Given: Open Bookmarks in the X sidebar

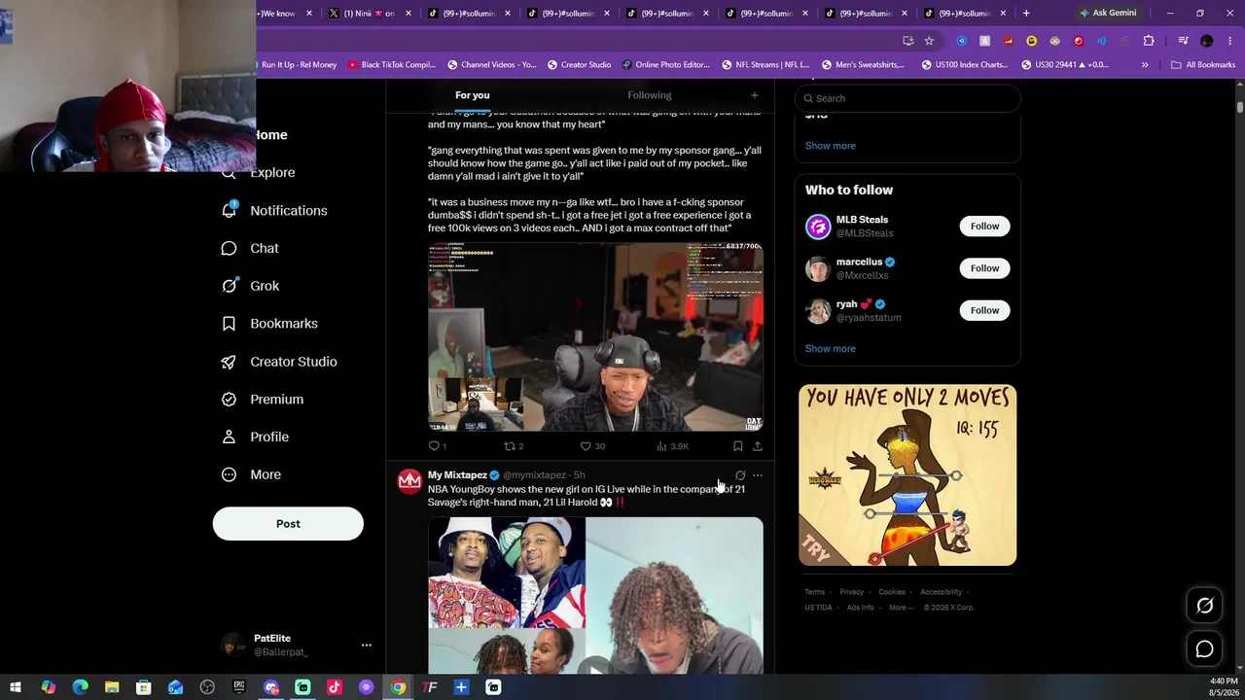Looking at the screenshot, I should pyautogui.click(x=283, y=324).
